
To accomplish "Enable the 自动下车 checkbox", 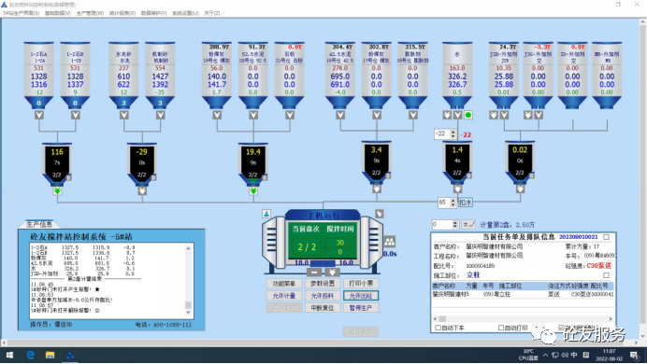I will click(439, 328).
